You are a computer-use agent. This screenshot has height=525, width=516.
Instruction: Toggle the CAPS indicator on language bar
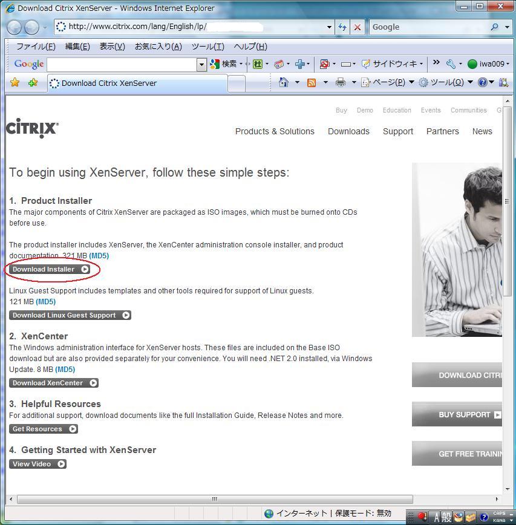coord(499,514)
